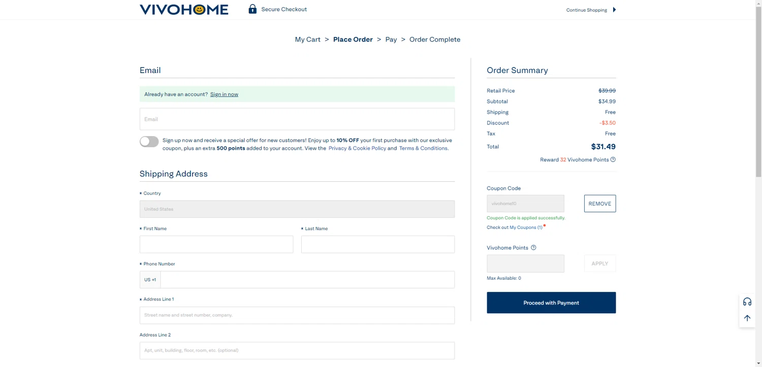Viewport: 762px width, 367px height.
Task: Toggle the new customer sign-up switch
Action: coord(149,142)
